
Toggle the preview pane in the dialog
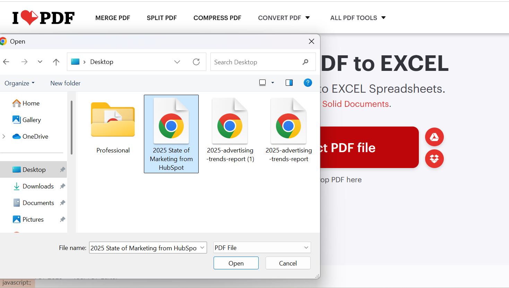(x=289, y=82)
